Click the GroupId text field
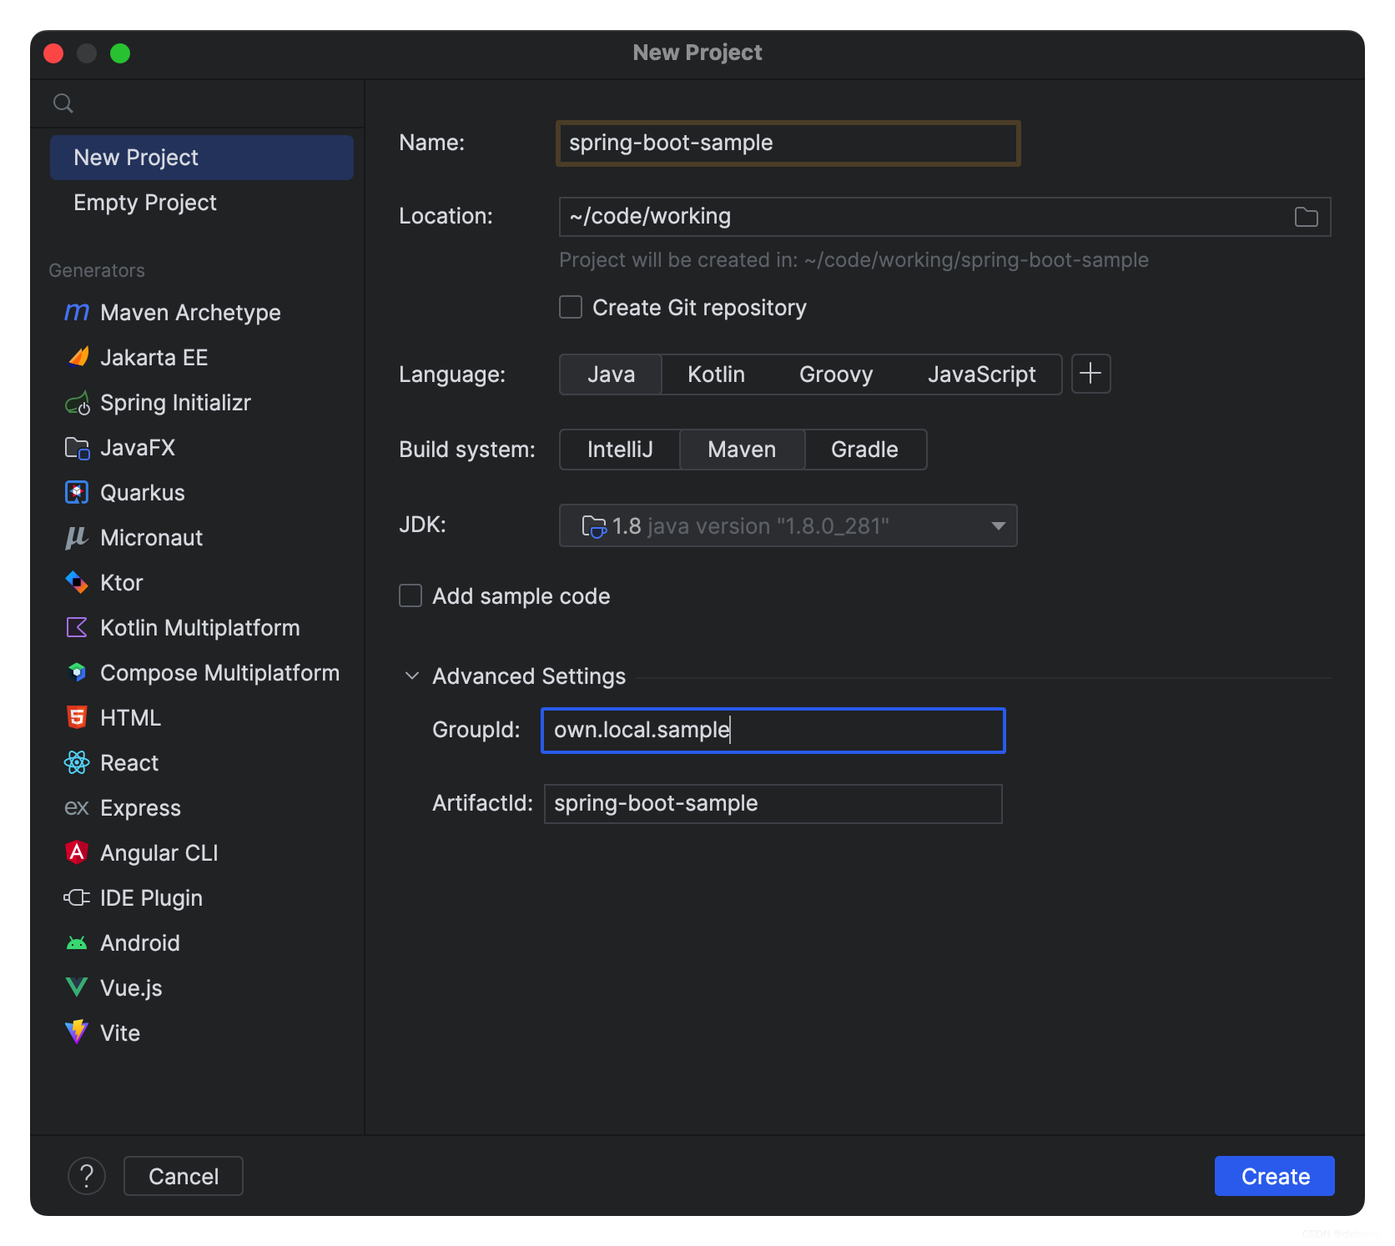The width and height of the screenshot is (1395, 1246). coord(773,731)
